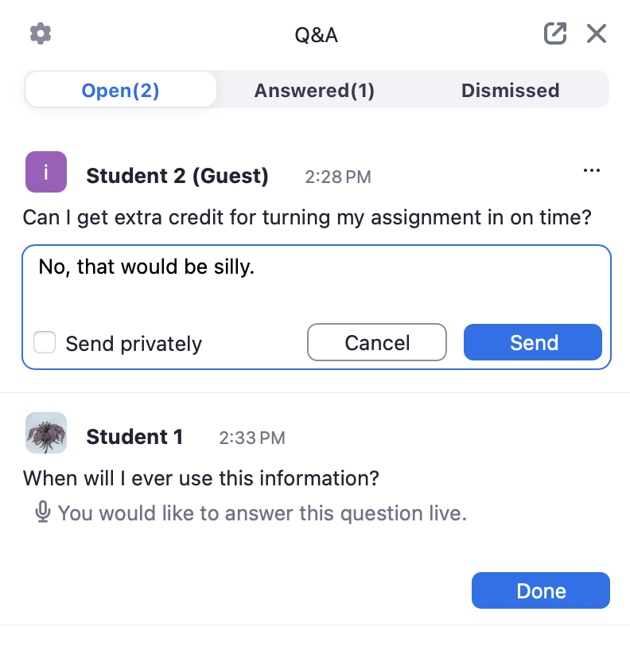Viewport: 630px width, 670px height.
Task: Click Student 2's purple avatar
Action: point(46,172)
